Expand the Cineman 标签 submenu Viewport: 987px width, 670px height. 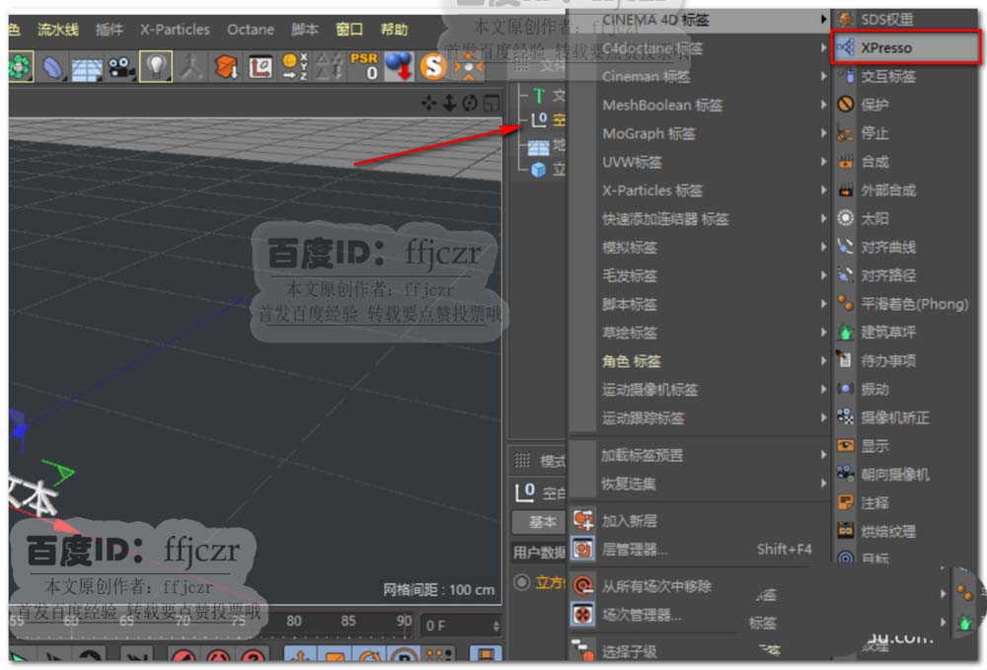[700, 77]
